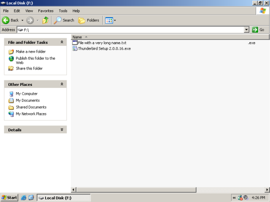The image size is (270, 202).
Task: Open the Edit menu
Action: point(17,11)
